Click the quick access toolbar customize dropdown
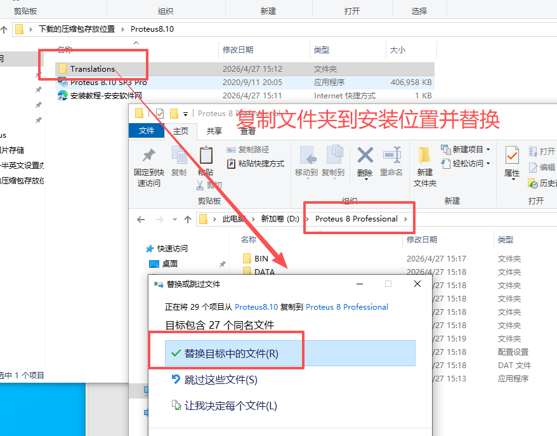 [x=185, y=114]
